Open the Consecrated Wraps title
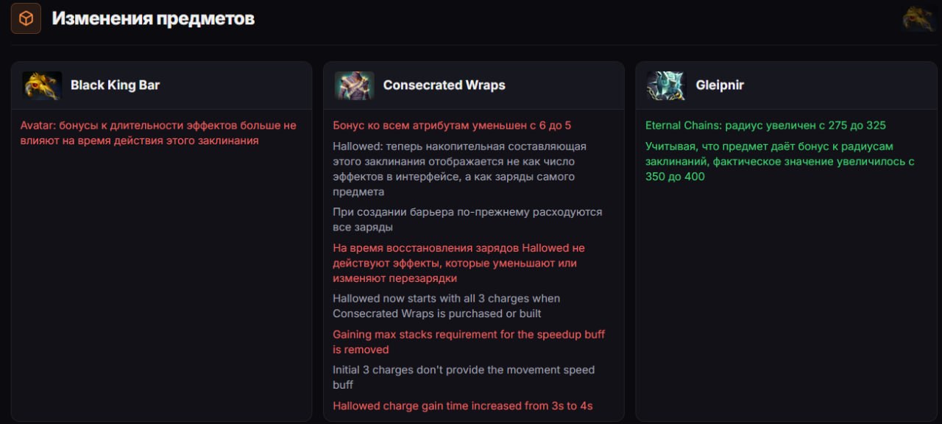 click(x=444, y=85)
